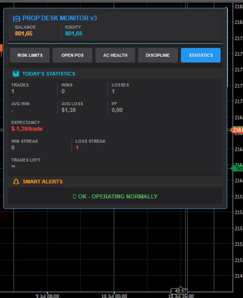Click the LOSSES label
Image resolution: width=243 pixels, height=298 pixels.
(120, 85)
